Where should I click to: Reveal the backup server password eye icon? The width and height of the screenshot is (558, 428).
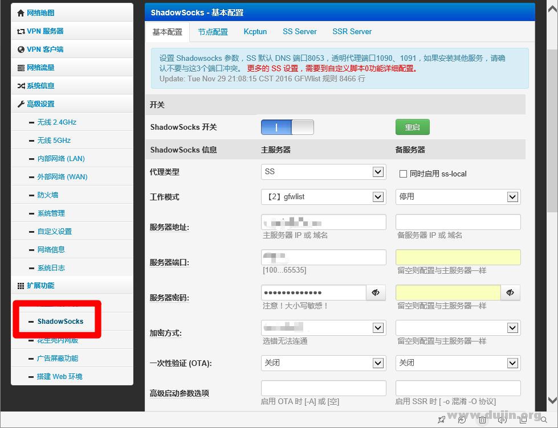tap(510, 293)
